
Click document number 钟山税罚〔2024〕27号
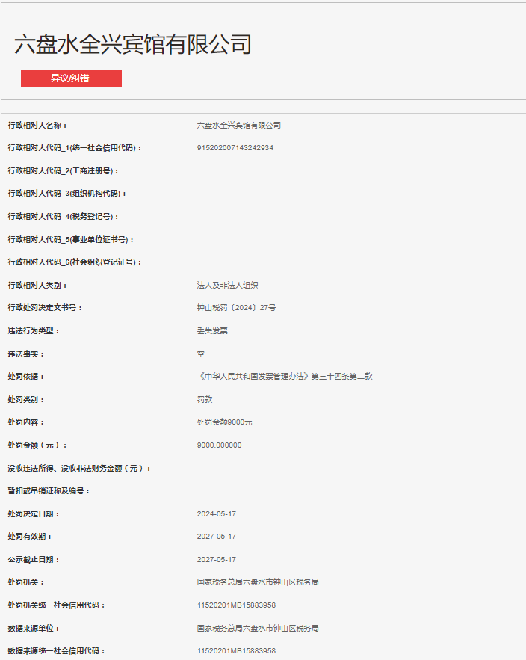(237, 308)
